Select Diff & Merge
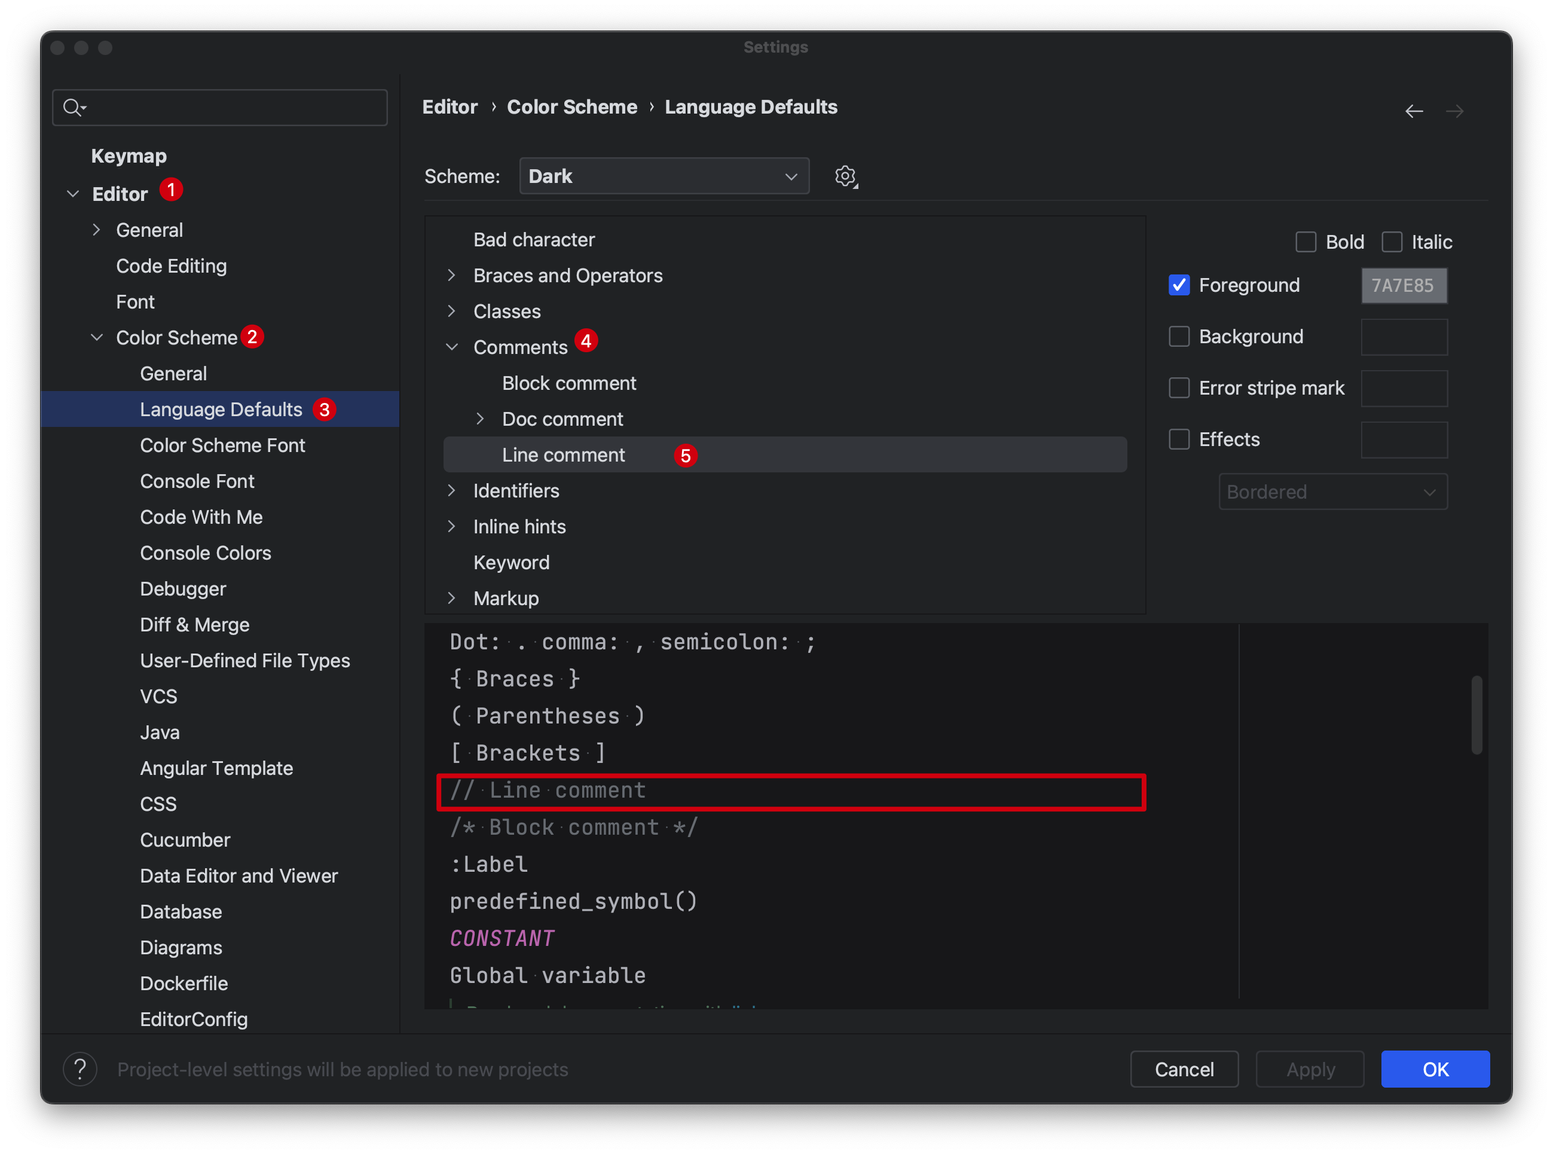Screen dimensions: 1553x1154 [x=195, y=624]
